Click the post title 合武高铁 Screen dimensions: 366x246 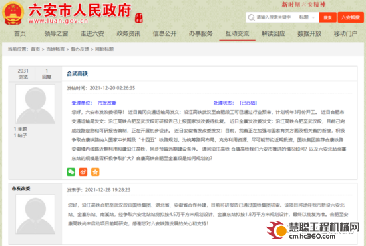point(77,73)
